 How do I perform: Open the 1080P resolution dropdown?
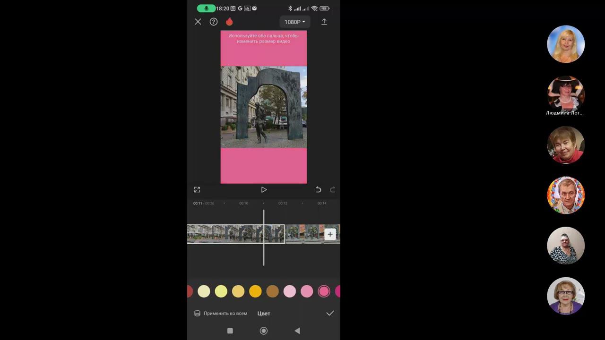(x=295, y=22)
